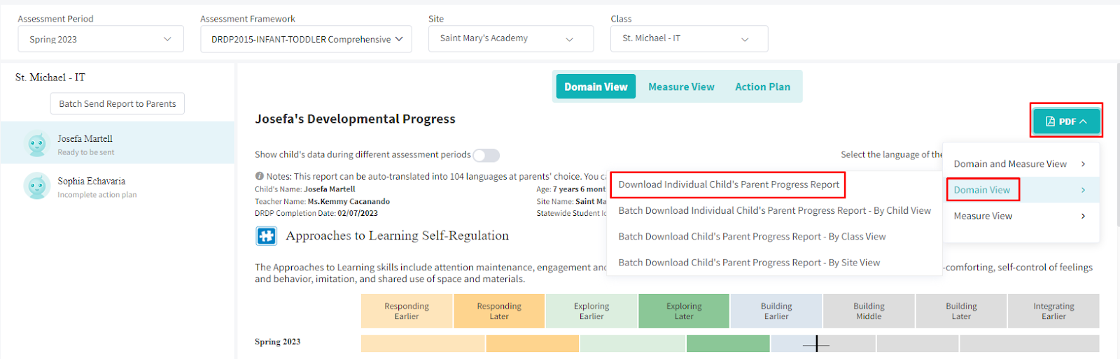Switch to the Action Plan tab
1120x359 pixels.
coord(762,87)
